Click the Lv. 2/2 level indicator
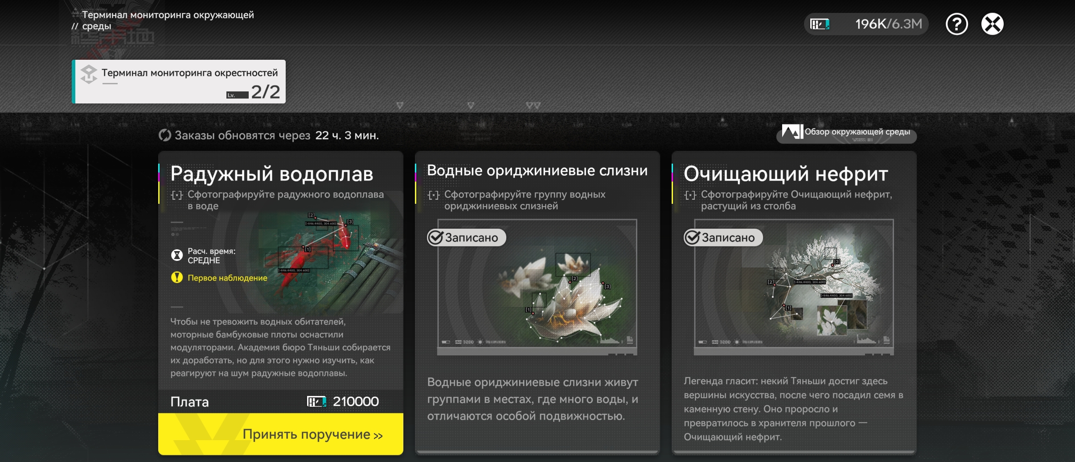 click(x=253, y=92)
